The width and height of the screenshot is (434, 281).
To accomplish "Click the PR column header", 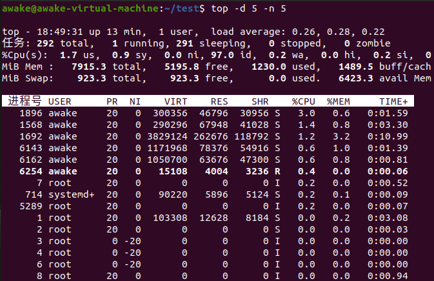I will point(112,101).
